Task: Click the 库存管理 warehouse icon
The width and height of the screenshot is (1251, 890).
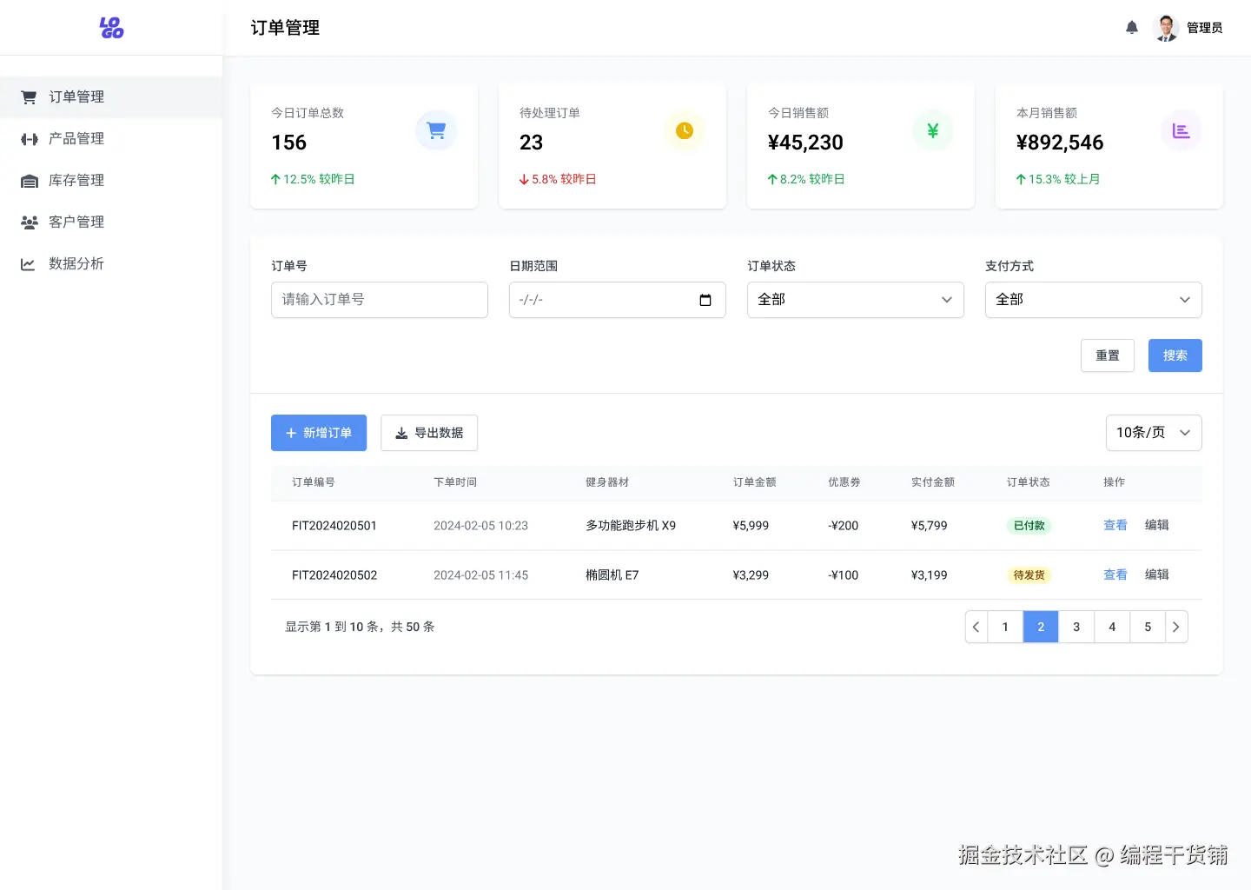Action: (x=29, y=180)
